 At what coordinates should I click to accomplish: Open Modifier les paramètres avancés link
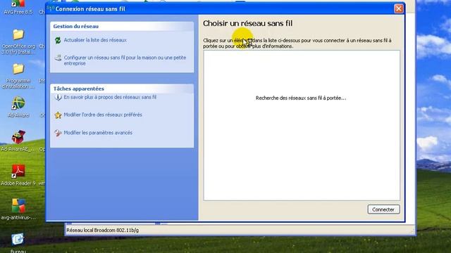coord(98,133)
